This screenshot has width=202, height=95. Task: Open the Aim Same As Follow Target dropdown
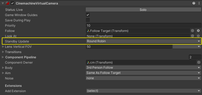pos(143,73)
